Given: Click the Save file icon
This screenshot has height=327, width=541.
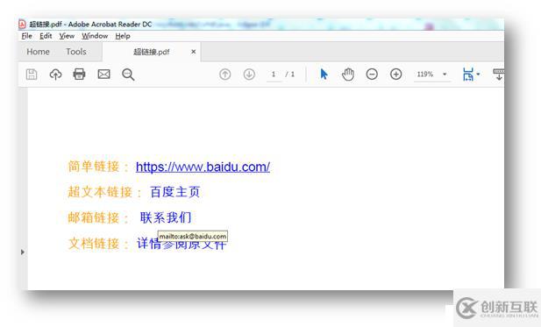Looking at the screenshot, I should tap(32, 75).
